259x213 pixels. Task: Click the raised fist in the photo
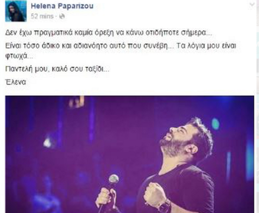pyautogui.click(x=155, y=194)
